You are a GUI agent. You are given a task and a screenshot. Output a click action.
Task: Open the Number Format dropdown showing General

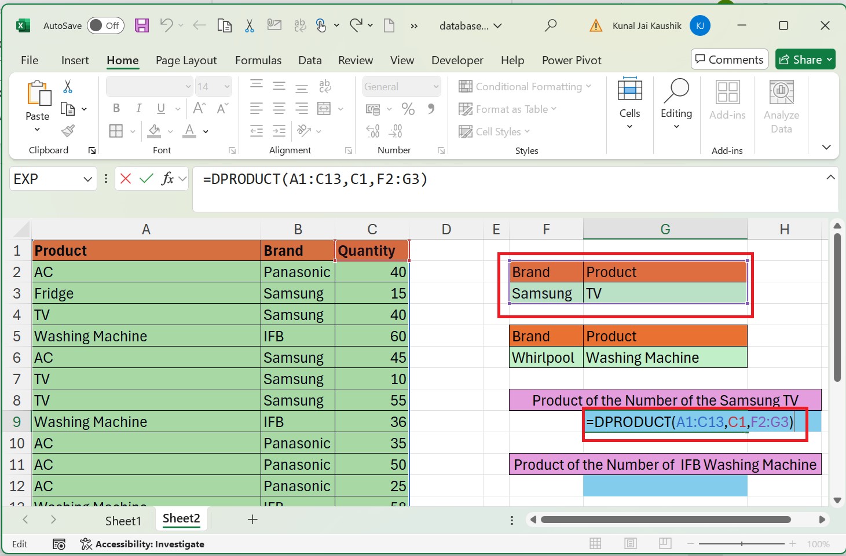pyautogui.click(x=401, y=86)
